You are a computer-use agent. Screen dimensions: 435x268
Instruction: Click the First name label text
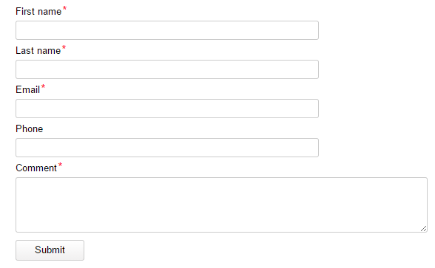38,12
